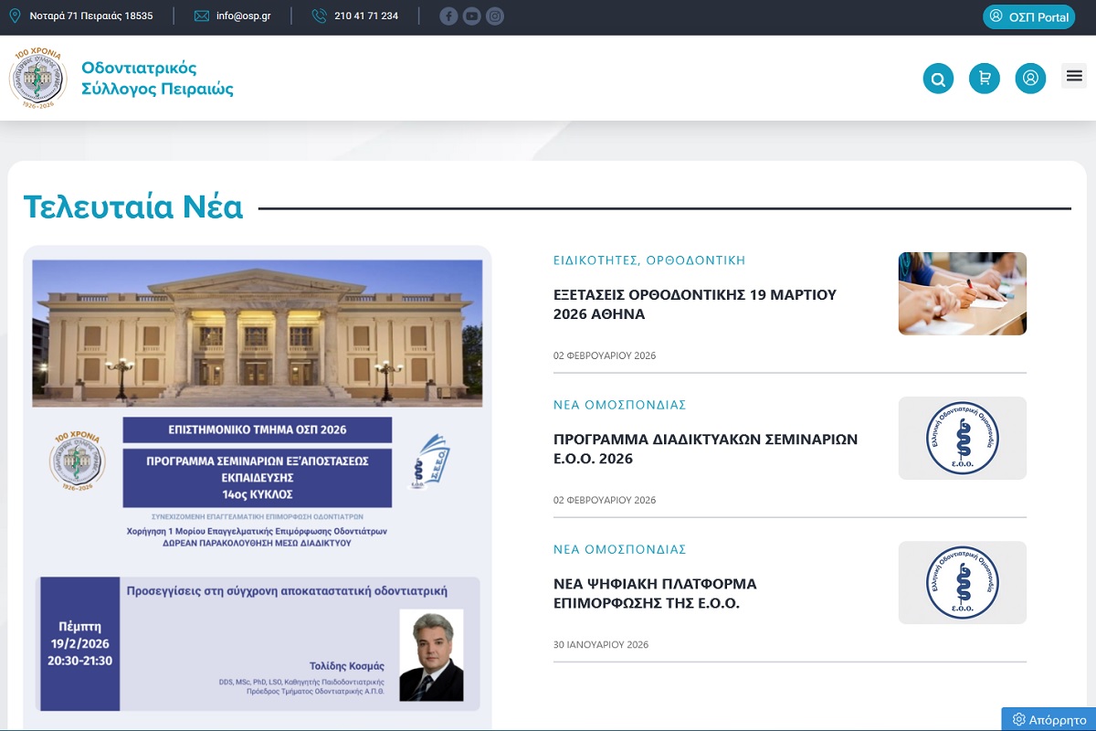This screenshot has width=1096, height=731.
Task: Open the YouTube channel icon
Action: (x=471, y=16)
